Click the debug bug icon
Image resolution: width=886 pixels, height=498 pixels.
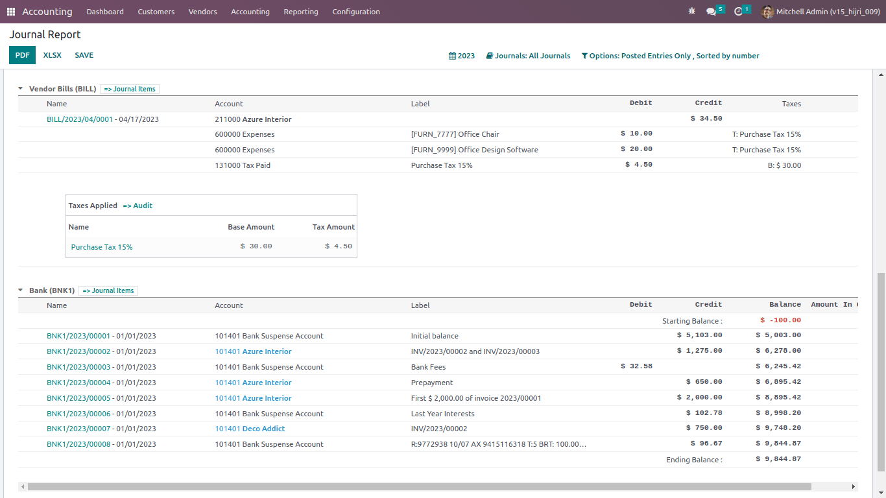point(691,12)
